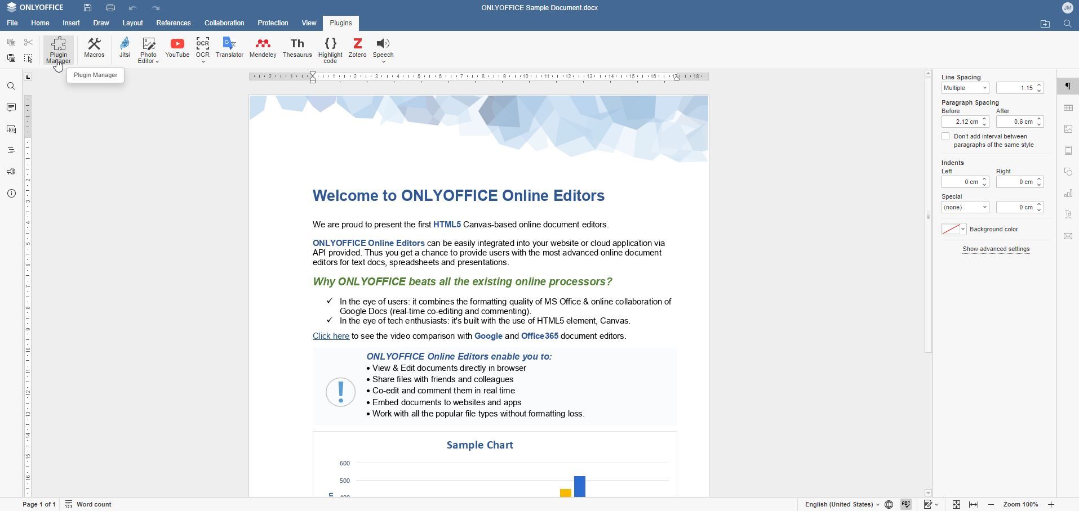The width and height of the screenshot is (1079, 511).
Task: Open the Special indent dropdown
Action: coord(965,207)
